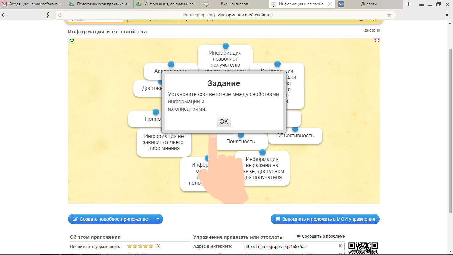Switch to the Педагогическая практика tab
Image resolution: width=453 pixels, height=255 pixels.
pyautogui.click(x=100, y=4)
